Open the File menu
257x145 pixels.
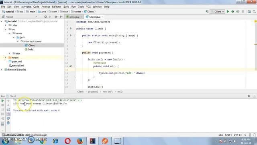3,7
